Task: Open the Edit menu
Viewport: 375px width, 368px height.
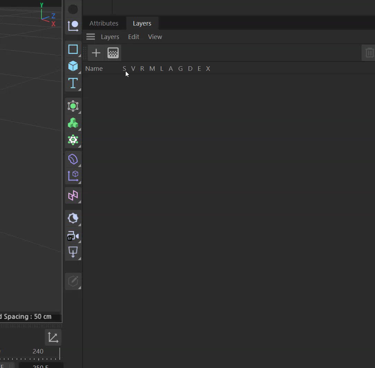Action: point(133,37)
